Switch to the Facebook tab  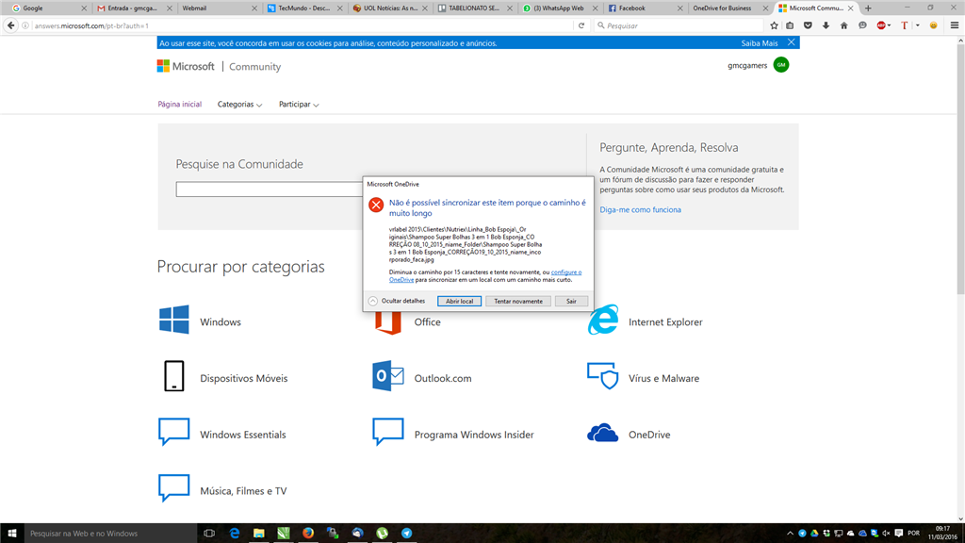(x=645, y=8)
